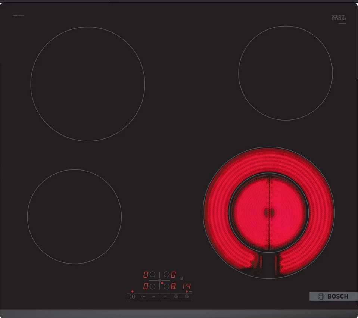Toggle the dual-ring zone extension icon
Screen dimensions: 358x318
pyautogui.click(x=176, y=296)
